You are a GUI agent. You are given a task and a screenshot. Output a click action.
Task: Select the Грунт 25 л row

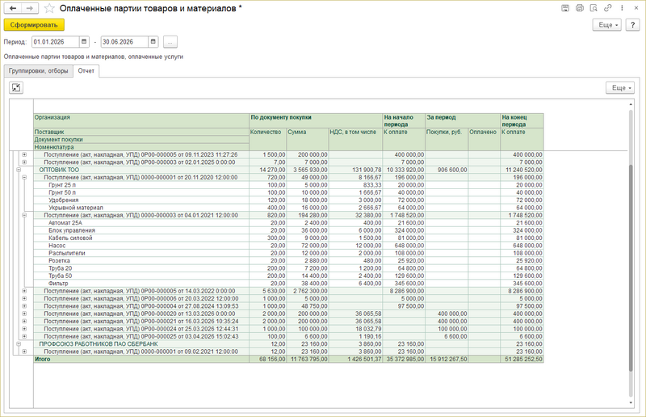[288, 185]
